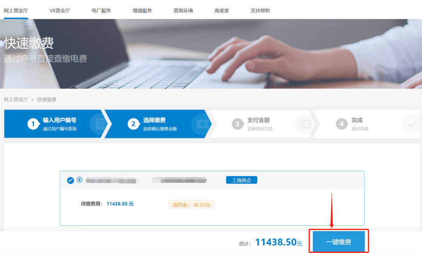The image size is (422, 253).
Task: Click the list icon in step 1
Action: (x=100, y=124)
